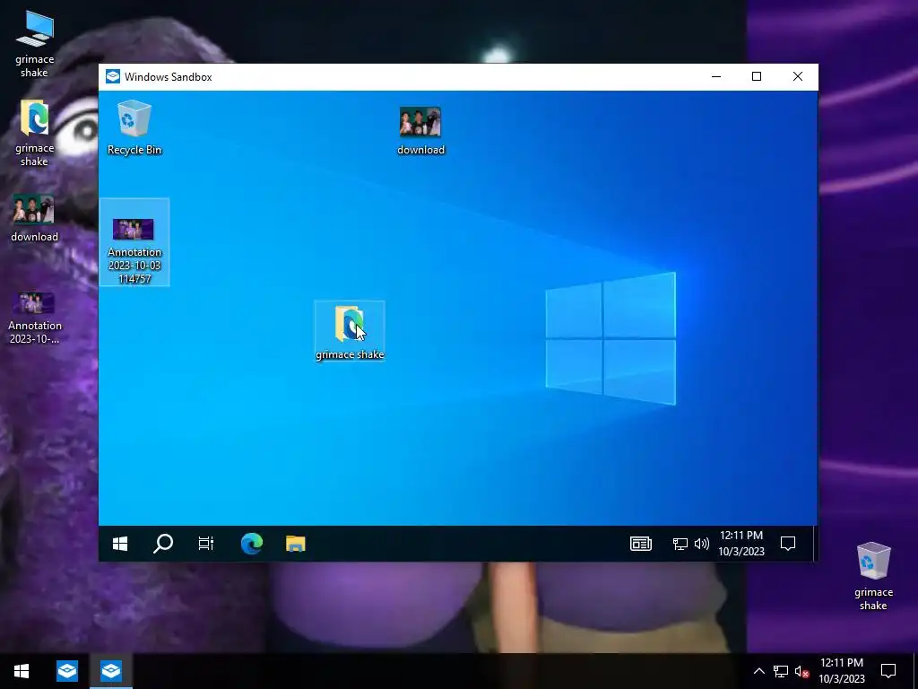Click the host network tray icon
Screen dimensions: 918x689
coord(781,671)
